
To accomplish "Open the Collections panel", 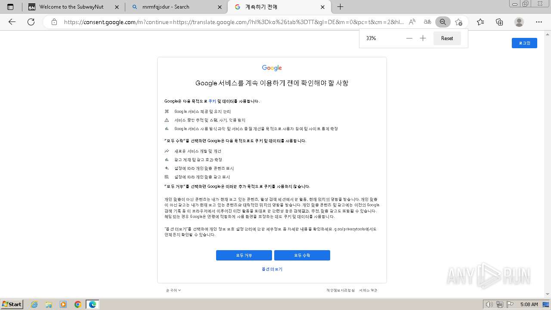I will tap(499, 22).
